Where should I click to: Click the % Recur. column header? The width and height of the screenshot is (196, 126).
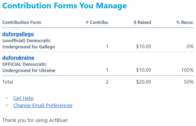tap(185, 22)
